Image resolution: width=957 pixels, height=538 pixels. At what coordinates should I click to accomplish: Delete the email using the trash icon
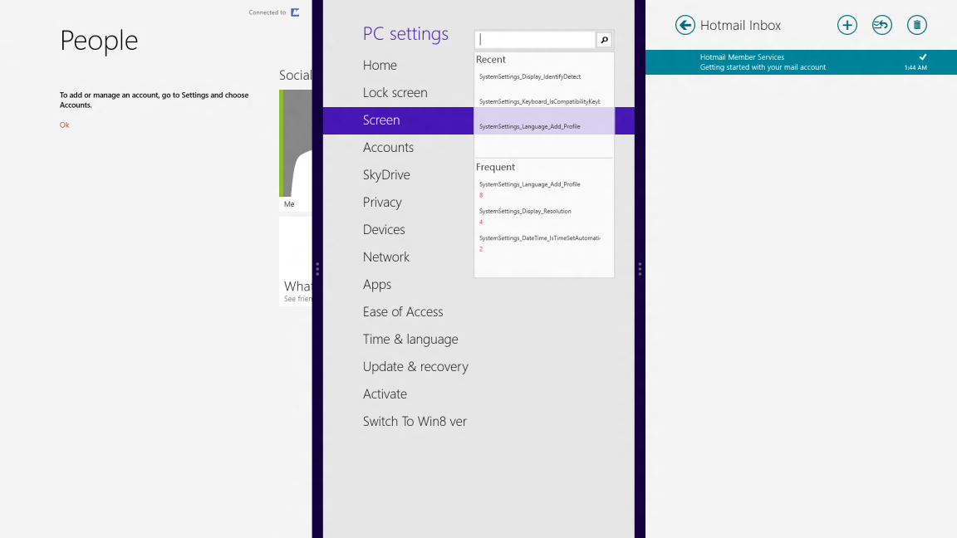[916, 25]
